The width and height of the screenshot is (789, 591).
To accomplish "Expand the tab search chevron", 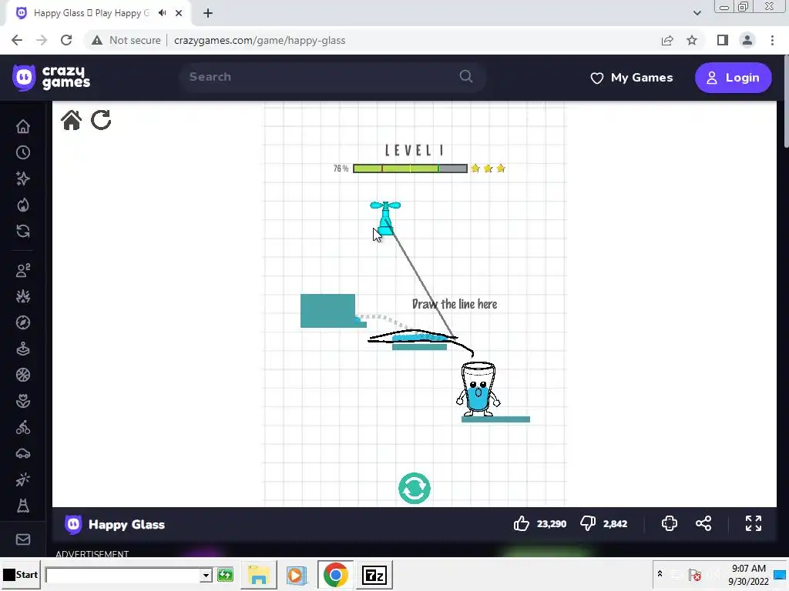I will tap(697, 13).
